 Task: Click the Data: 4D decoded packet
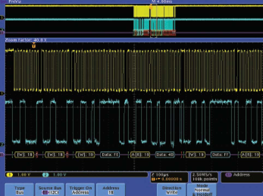pyautogui.click(x=165, y=155)
